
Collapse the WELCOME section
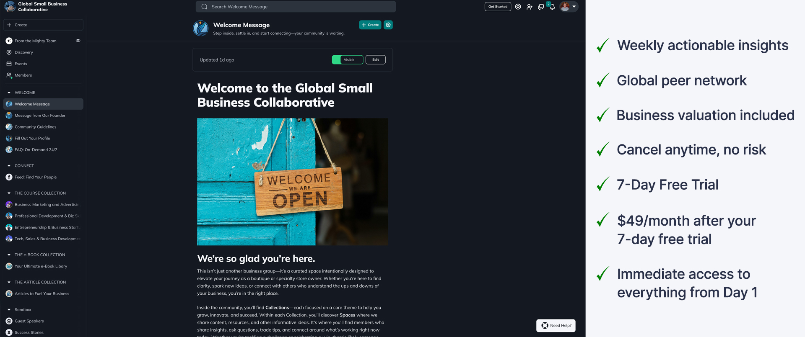[x=9, y=93]
